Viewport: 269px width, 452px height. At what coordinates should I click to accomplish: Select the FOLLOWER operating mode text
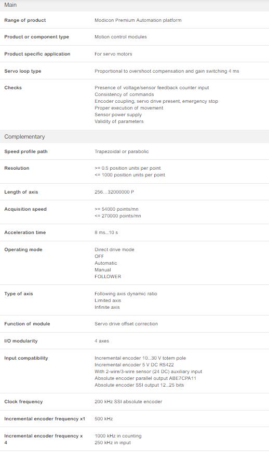(x=108, y=277)
